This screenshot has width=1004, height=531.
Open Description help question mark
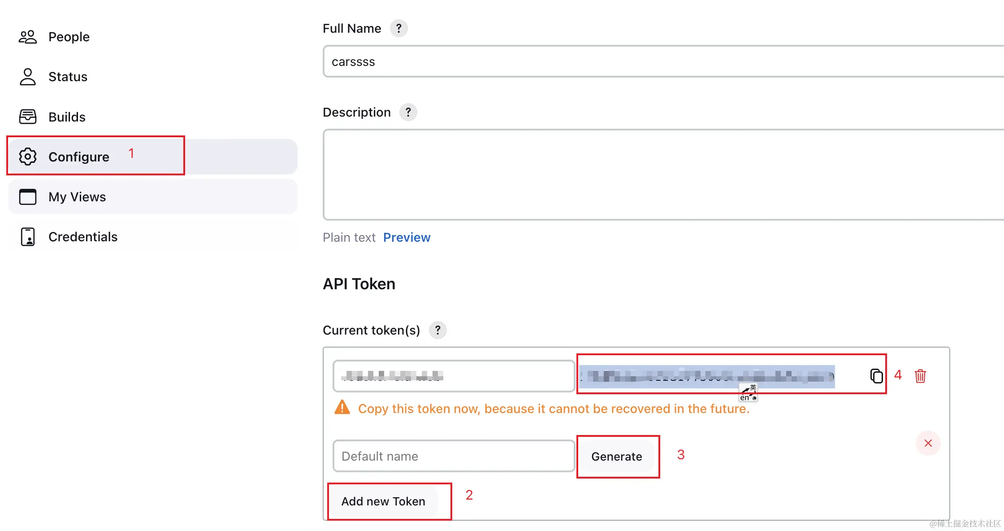coord(408,112)
